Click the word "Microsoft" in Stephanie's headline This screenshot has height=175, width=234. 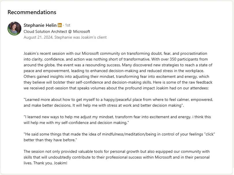(81, 31)
